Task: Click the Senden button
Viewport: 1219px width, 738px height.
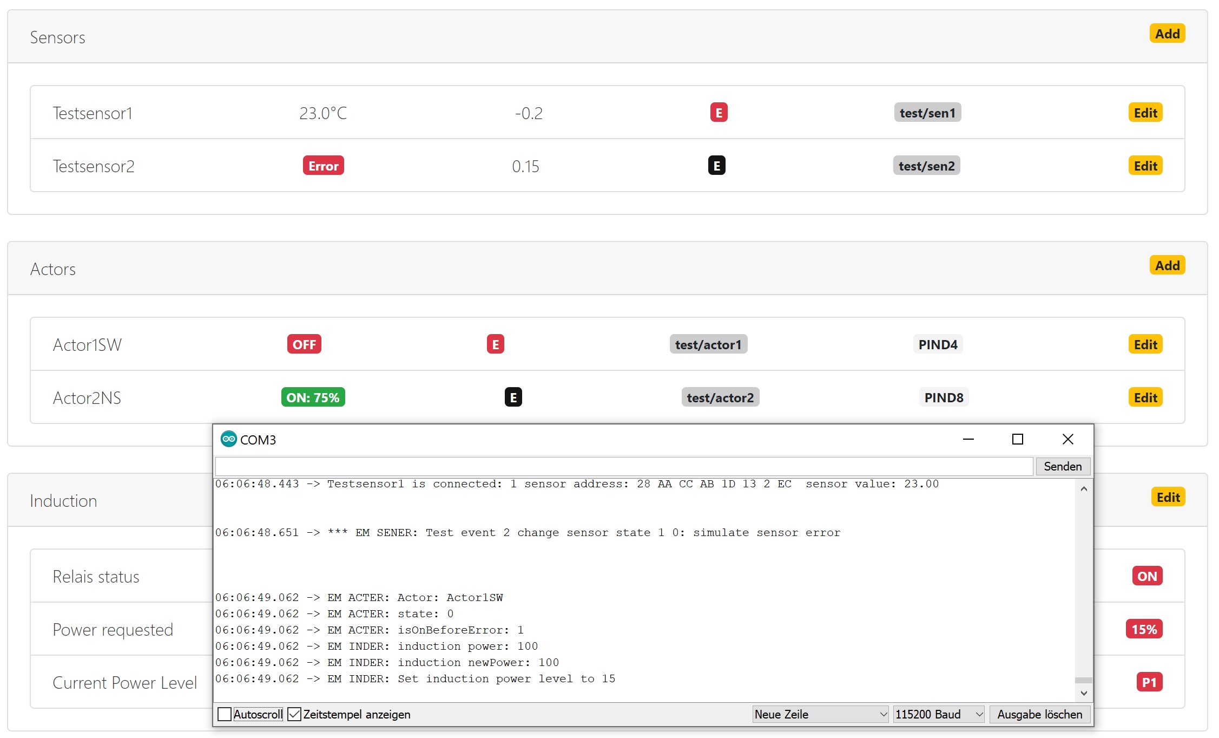Action: pyautogui.click(x=1062, y=466)
